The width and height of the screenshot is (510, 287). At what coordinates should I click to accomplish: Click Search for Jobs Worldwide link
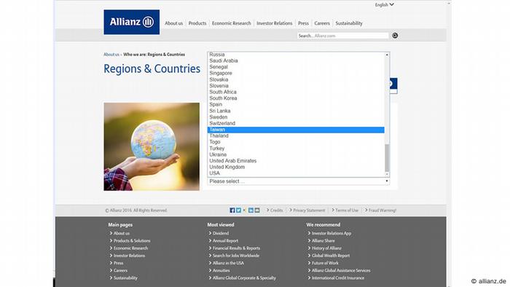(236, 256)
